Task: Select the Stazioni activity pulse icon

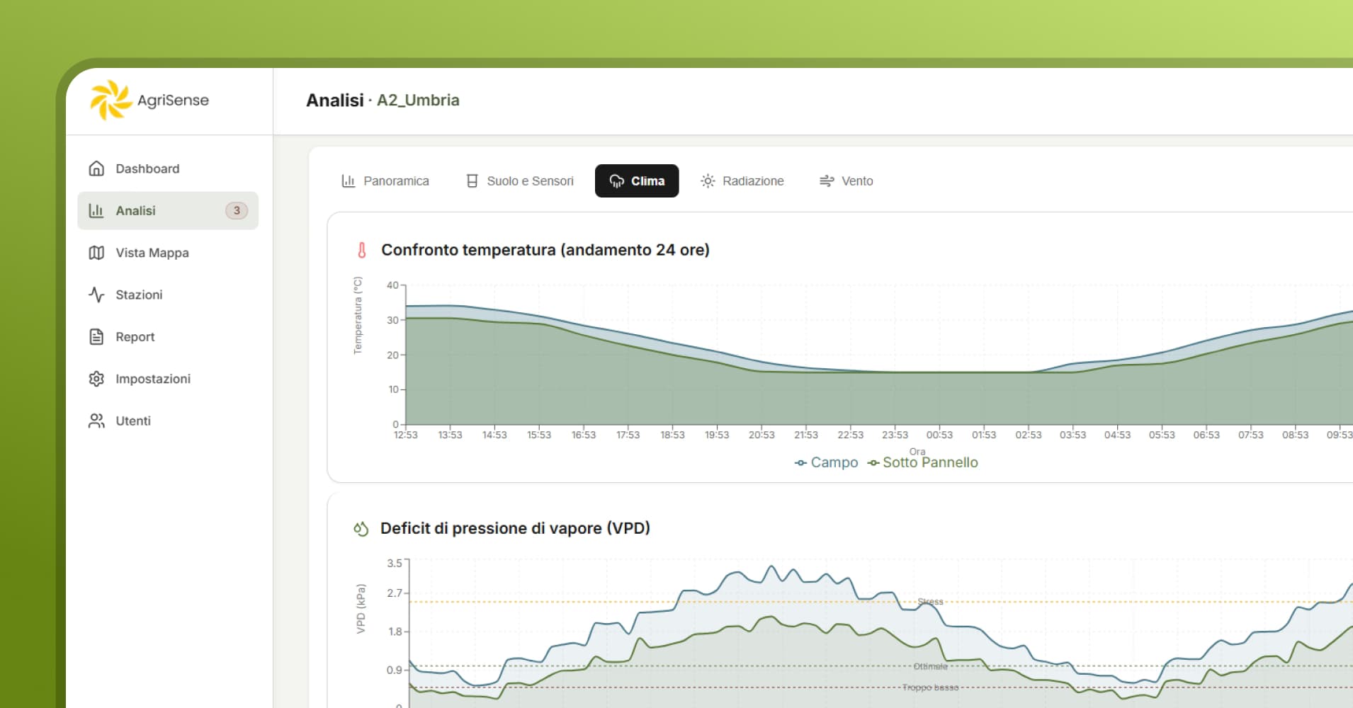Action: [96, 295]
